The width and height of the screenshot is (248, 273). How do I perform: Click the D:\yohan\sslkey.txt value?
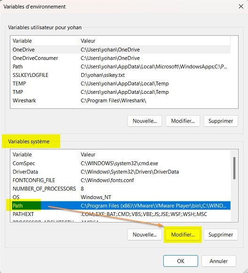(103, 75)
